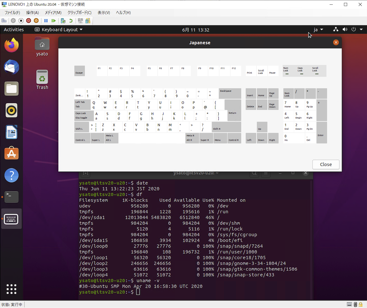Screen dimensions: 367x308
Task: Open LibreOffice Writer from the dock
Action: tap(12, 132)
